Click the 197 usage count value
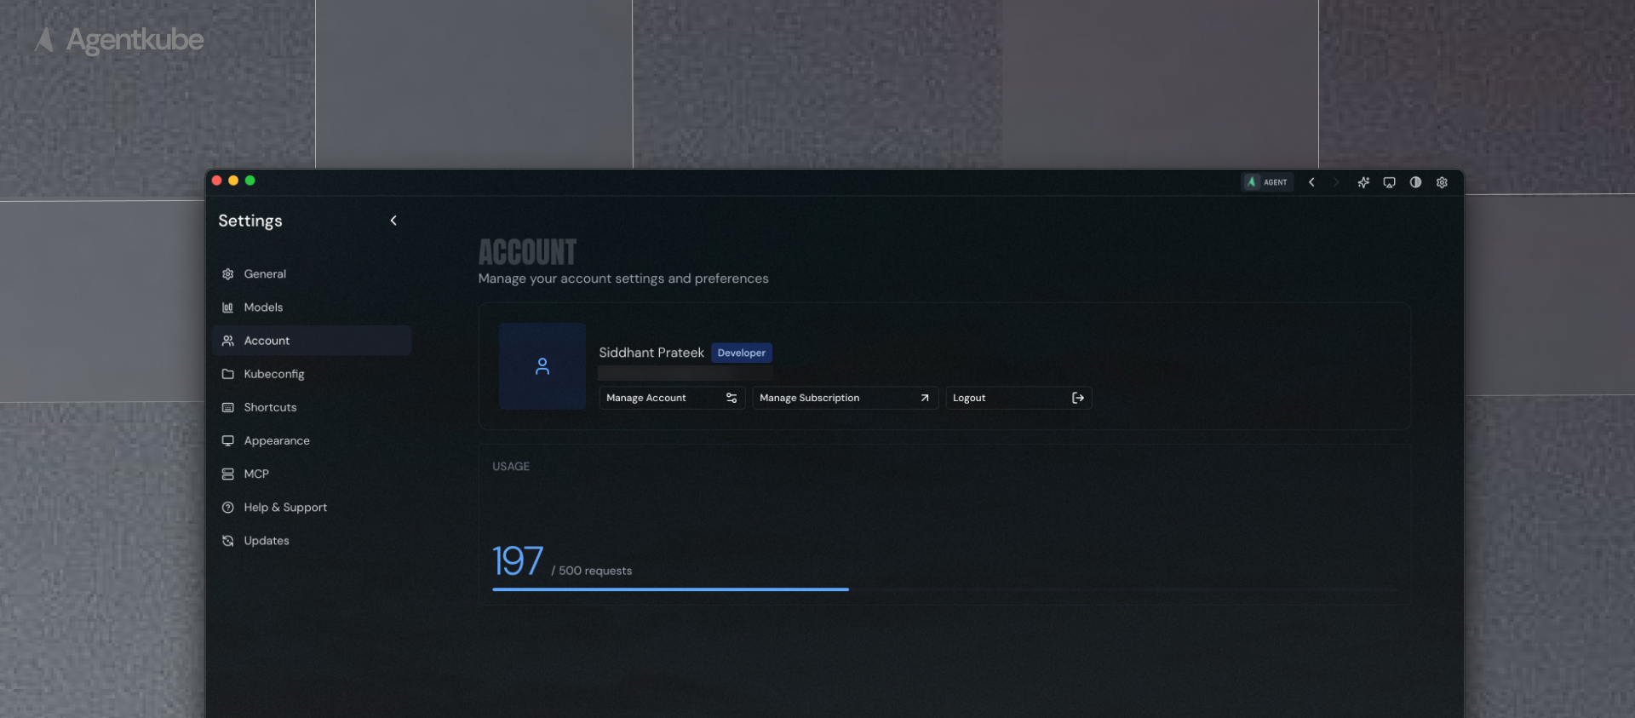Image resolution: width=1635 pixels, height=718 pixels. pos(518,561)
